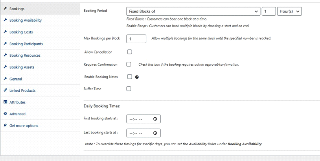Click the wrench icon next to Booking Costs

(5, 32)
